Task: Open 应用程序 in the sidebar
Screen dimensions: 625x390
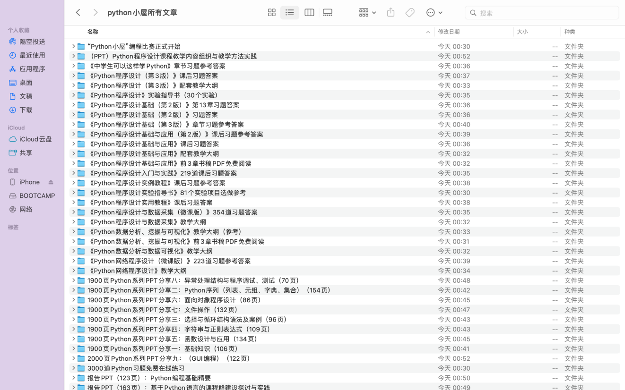Action: (x=32, y=69)
